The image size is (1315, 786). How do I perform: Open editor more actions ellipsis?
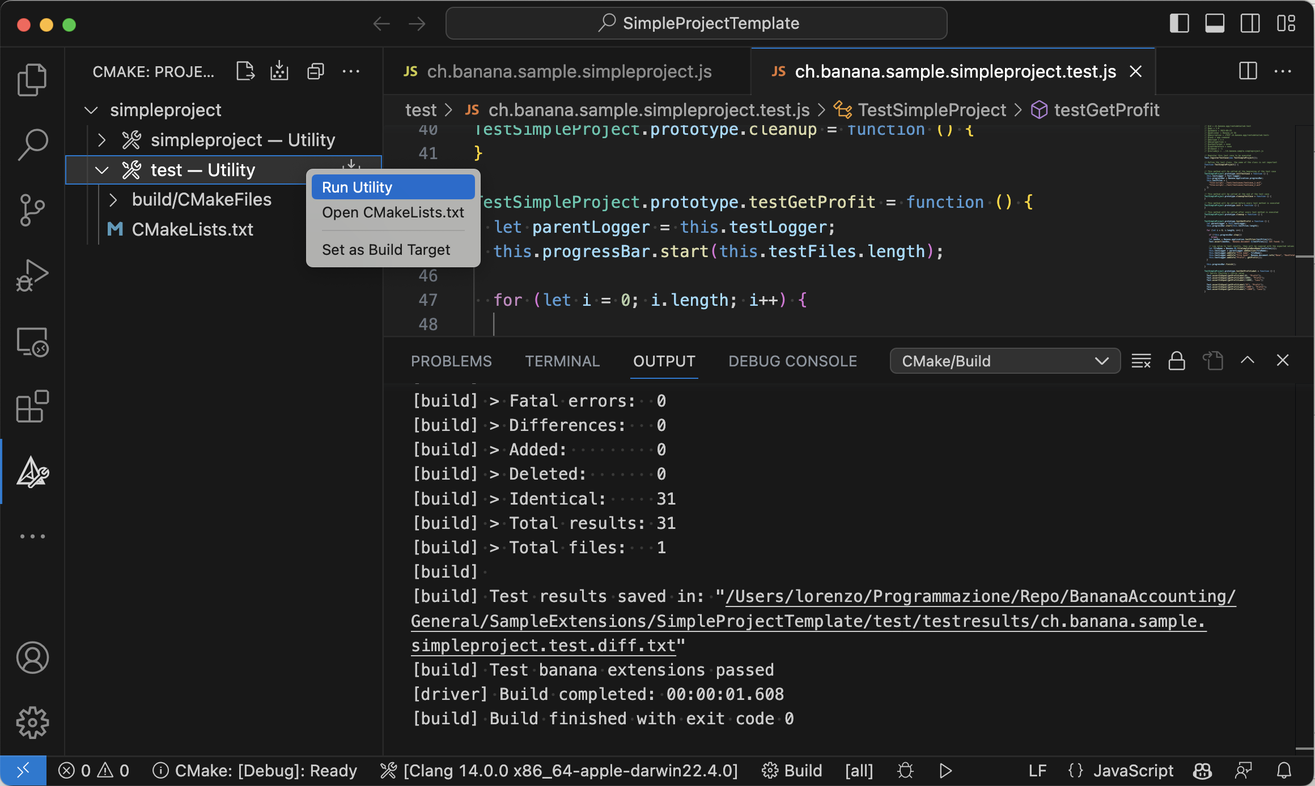1283,71
